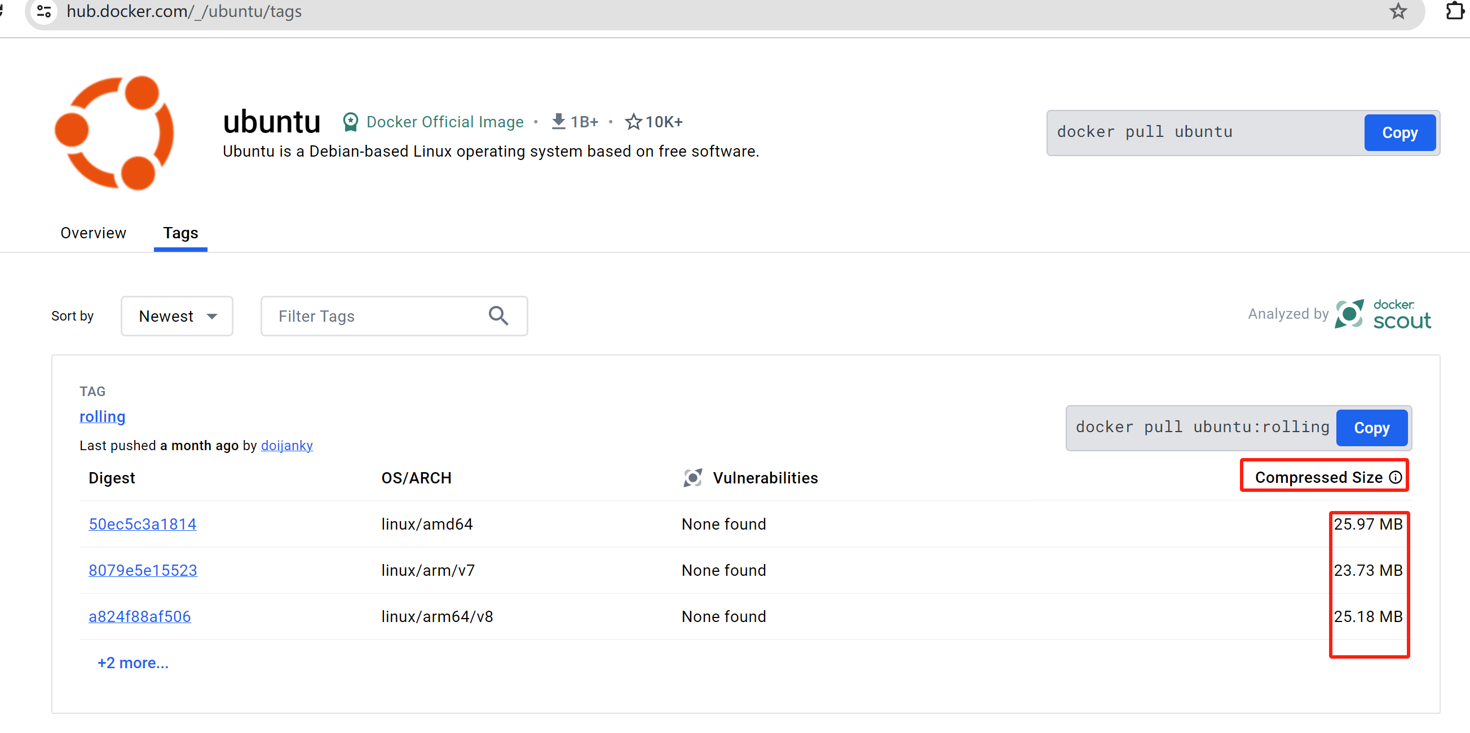Click the 10K+ star rating icon
1470x733 pixels.
pos(633,122)
